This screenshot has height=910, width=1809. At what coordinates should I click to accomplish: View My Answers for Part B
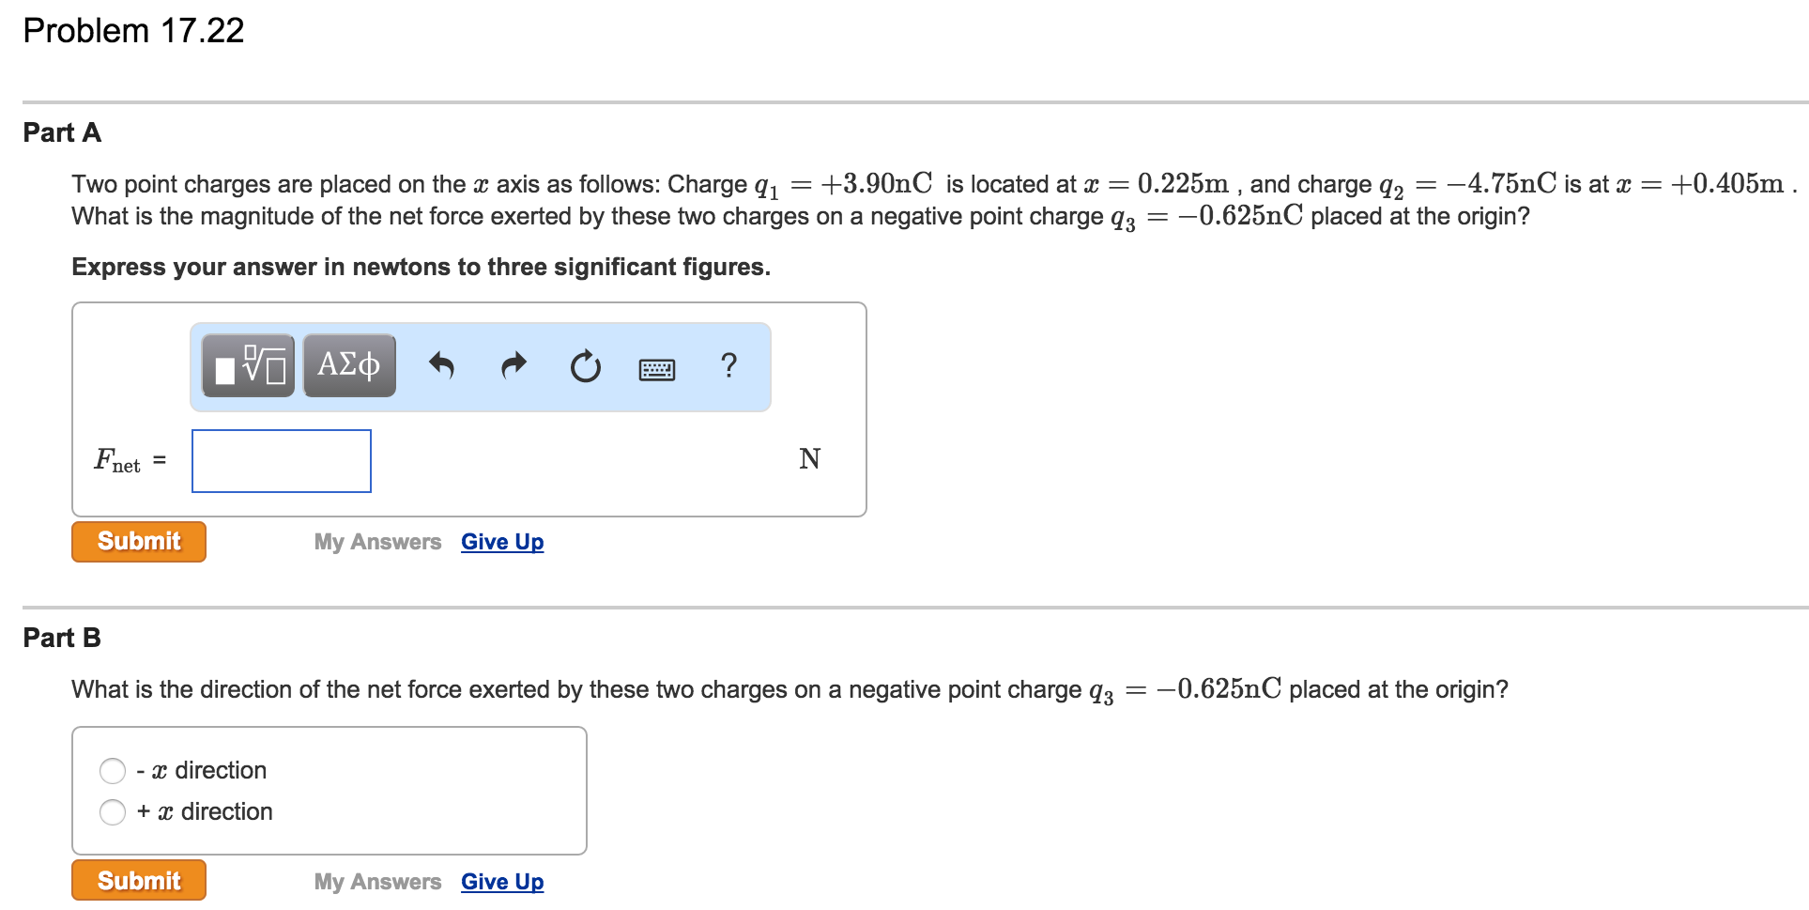pyautogui.click(x=377, y=881)
